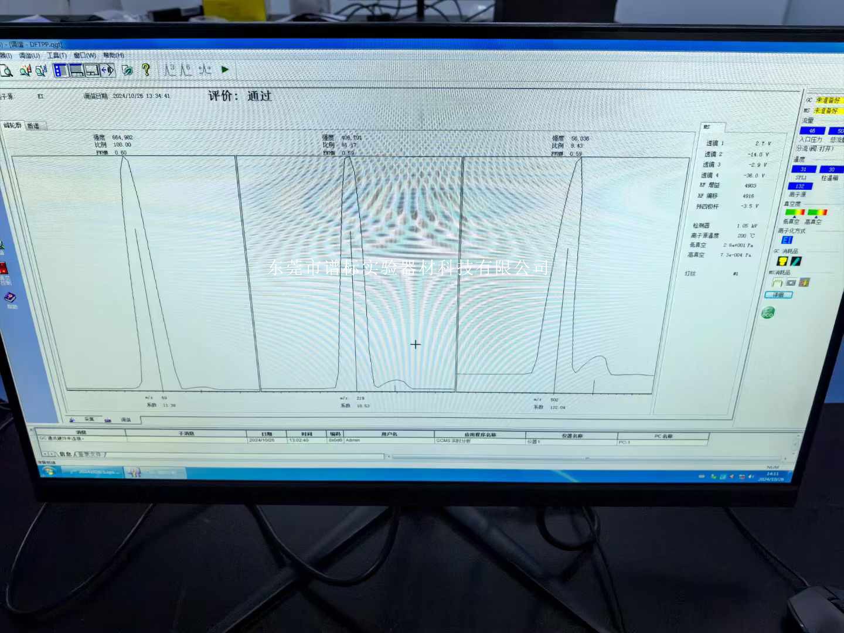Switch to the 质谱 tab

click(34, 126)
